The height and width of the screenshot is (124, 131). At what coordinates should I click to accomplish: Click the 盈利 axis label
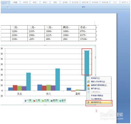78,94
